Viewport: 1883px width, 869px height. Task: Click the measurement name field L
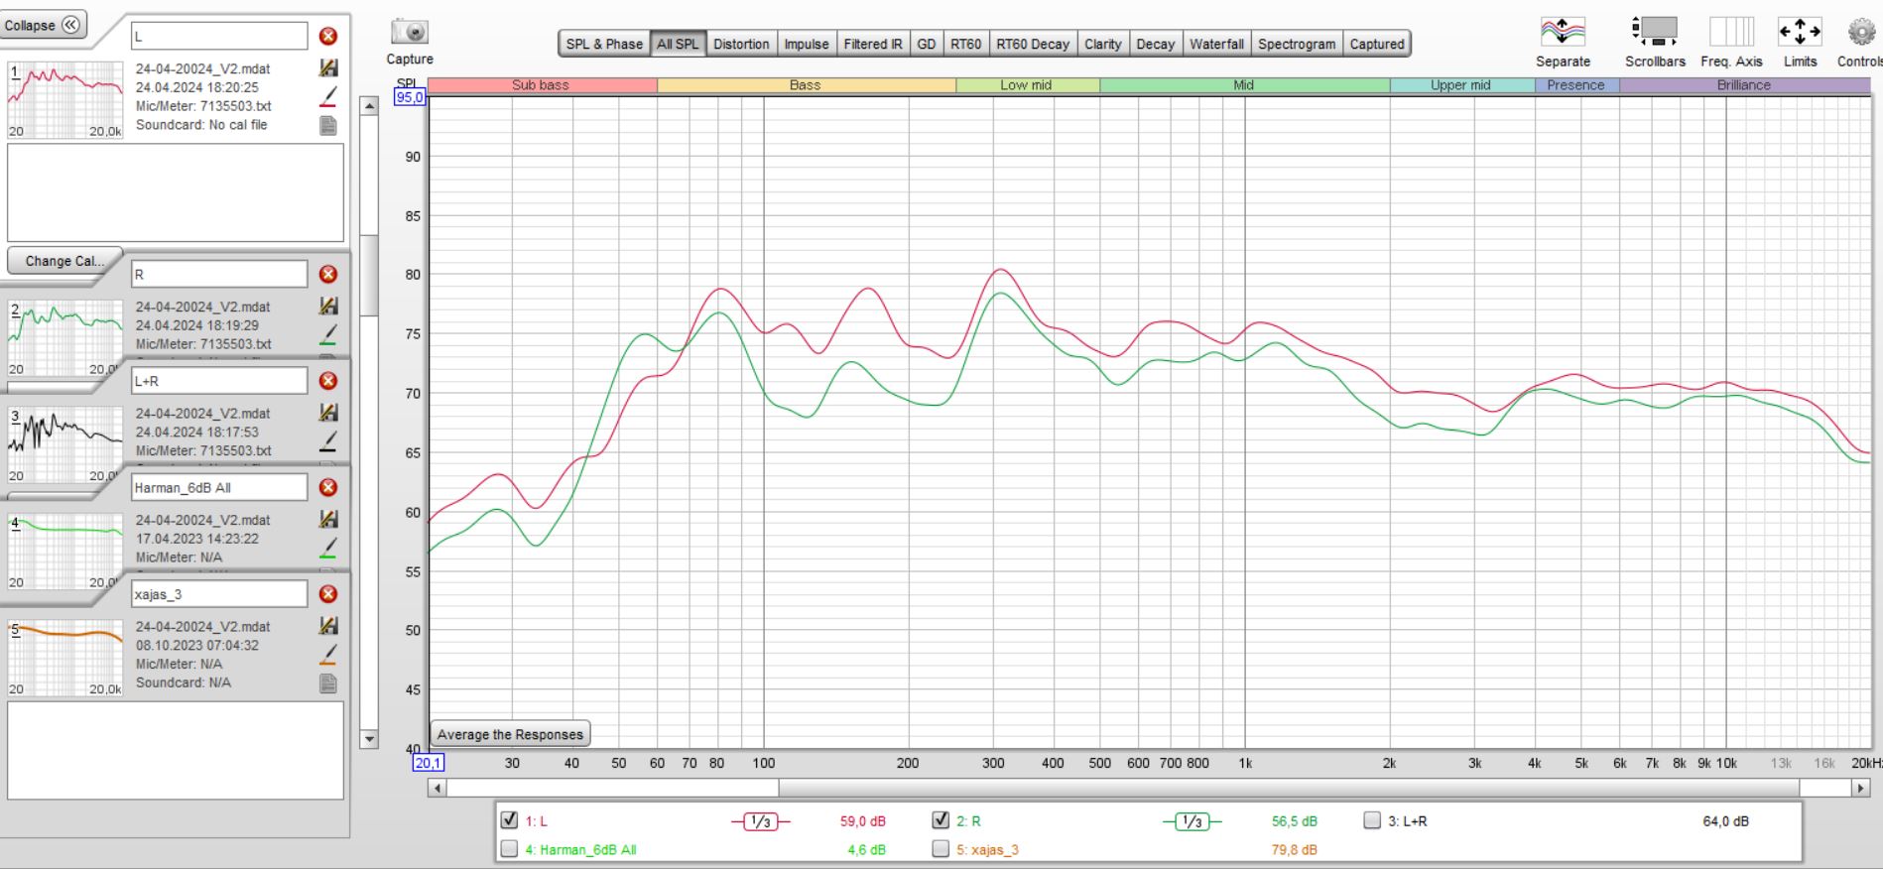(x=219, y=36)
